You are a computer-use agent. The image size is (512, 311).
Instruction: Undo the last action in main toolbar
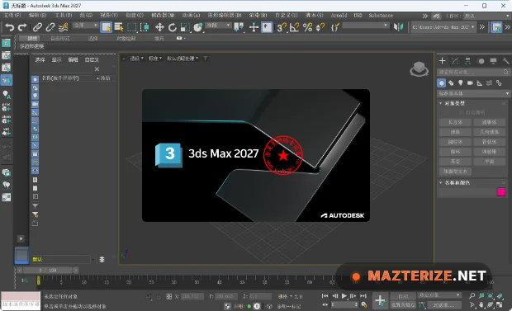point(9,27)
